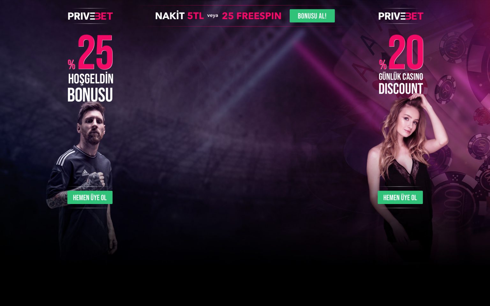Screen dimensions: 490x306
Task: Open the NAKİT 5TL banner text
Action: click(179, 16)
